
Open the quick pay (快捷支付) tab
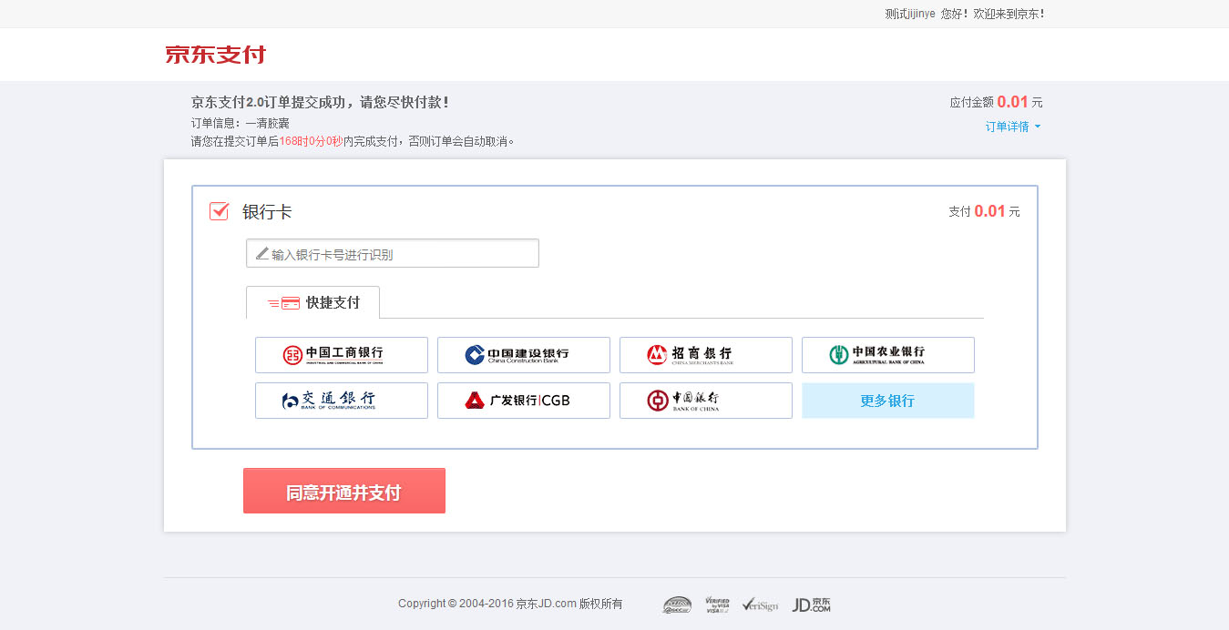[x=313, y=302]
